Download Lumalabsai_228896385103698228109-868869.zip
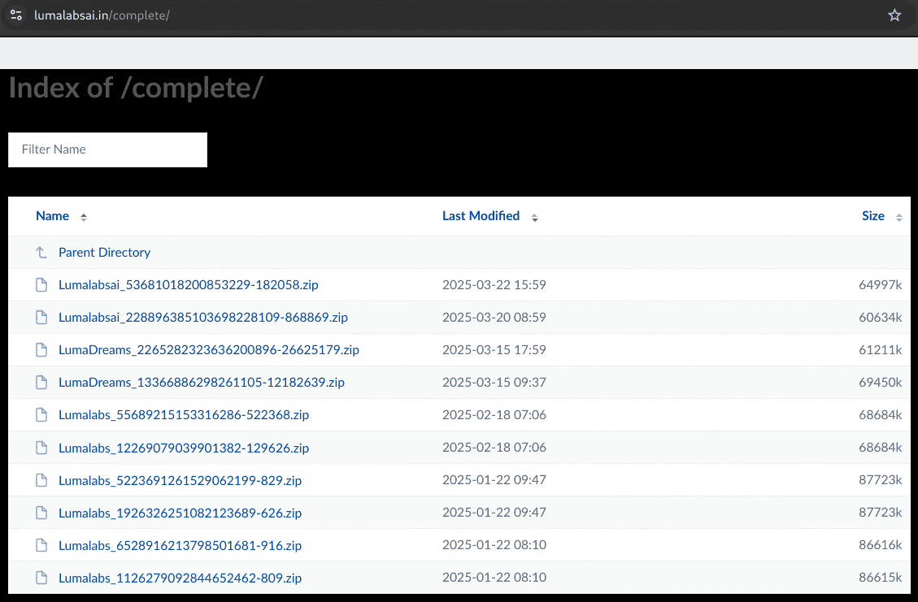The image size is (918, 602). tap(203, 317)
